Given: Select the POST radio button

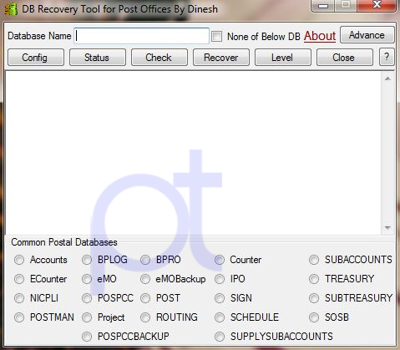Looking at the screenshot, I should (x=145, y=298).
